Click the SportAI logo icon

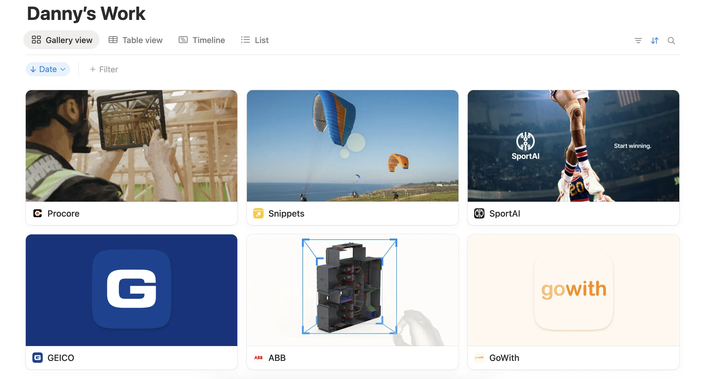pyautogui.click(x=479, y=213)
